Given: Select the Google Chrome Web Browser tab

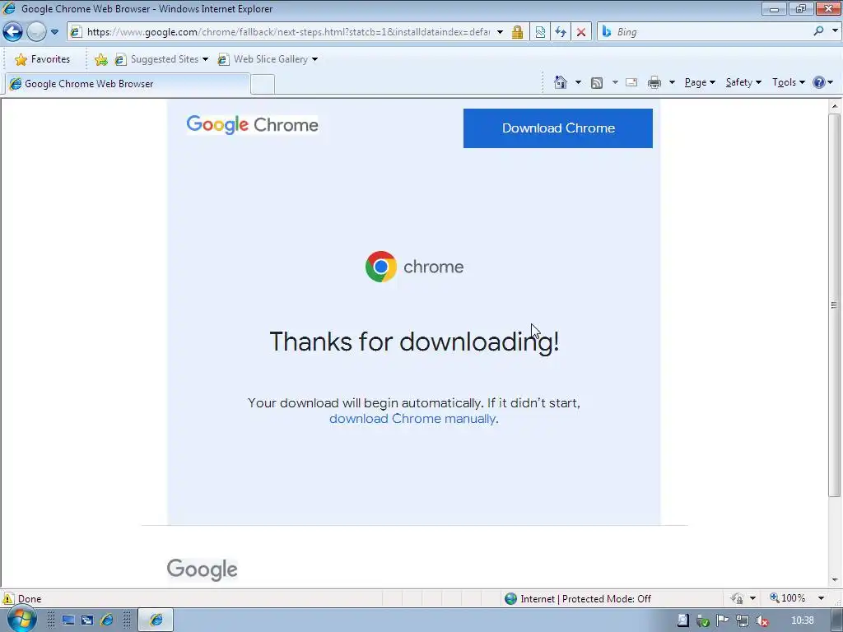Looking at the screenshot, I should tap(128, 84).
